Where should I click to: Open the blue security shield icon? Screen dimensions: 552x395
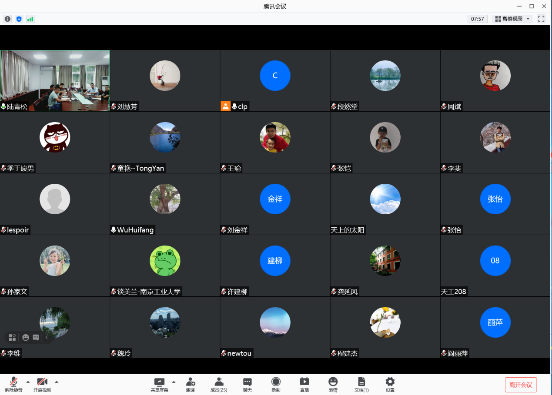pyautogui.click(x=19, y=19)
